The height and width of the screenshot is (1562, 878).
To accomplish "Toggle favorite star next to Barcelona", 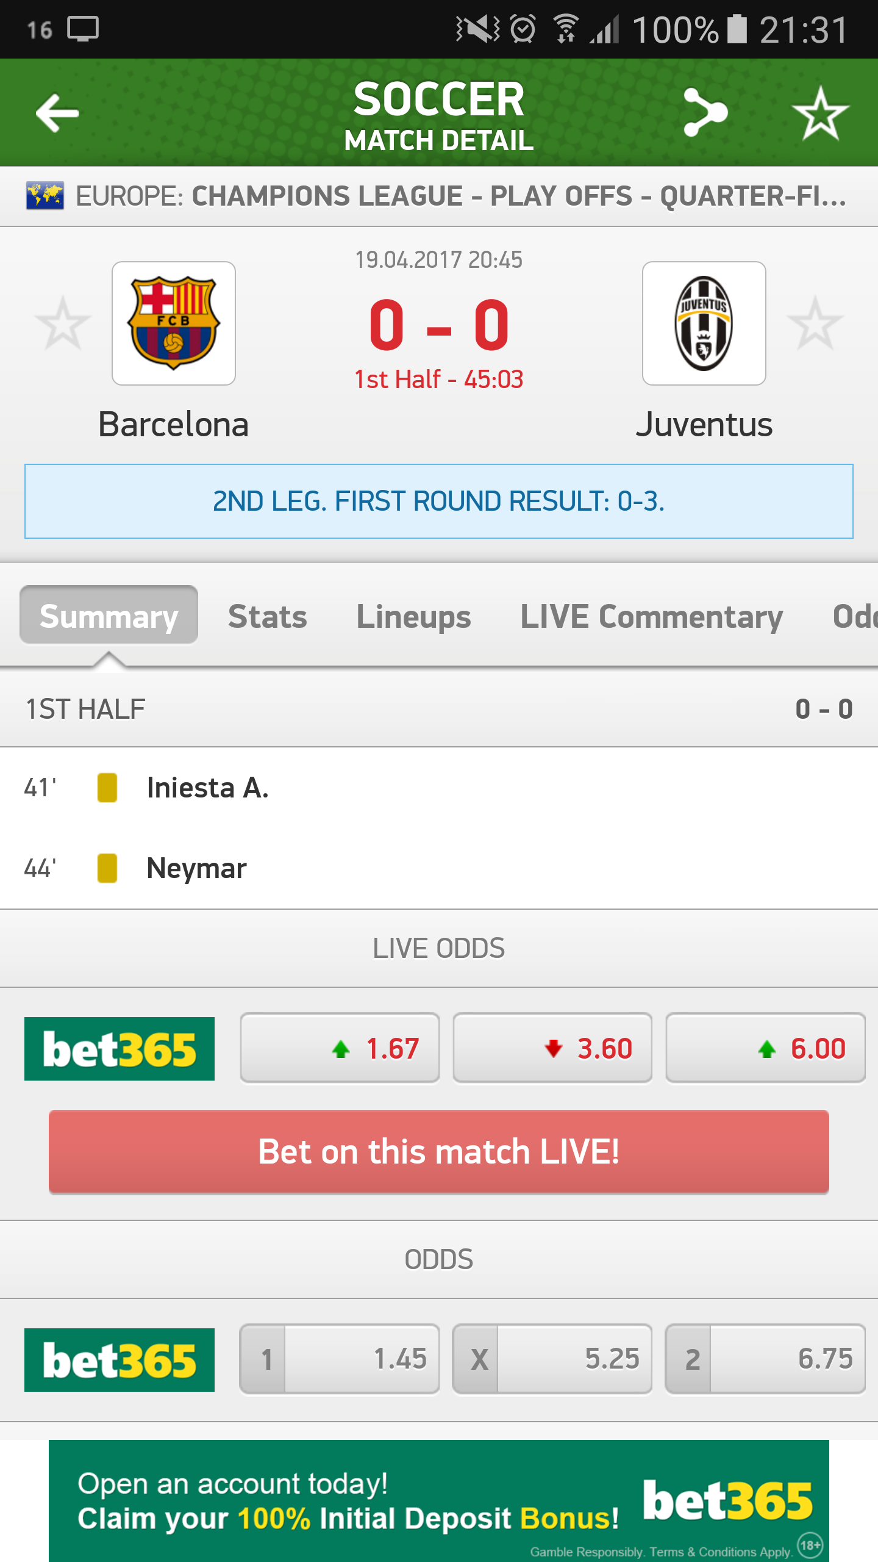I will point(62,323).
